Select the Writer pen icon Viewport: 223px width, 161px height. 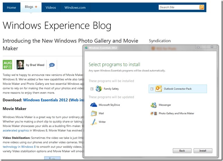coord(93,122)
